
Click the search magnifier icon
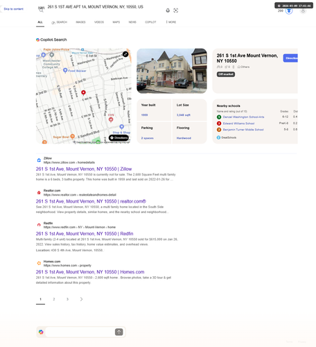41,10
